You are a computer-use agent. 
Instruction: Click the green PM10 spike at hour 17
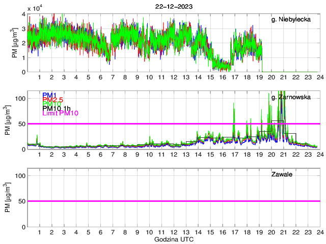coord(234,105)
